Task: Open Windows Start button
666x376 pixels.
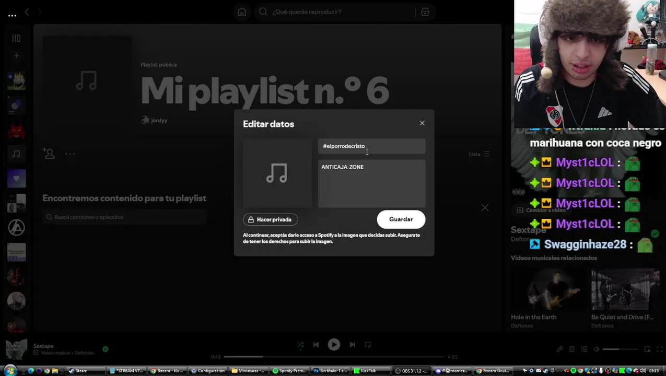Action: 10,370
